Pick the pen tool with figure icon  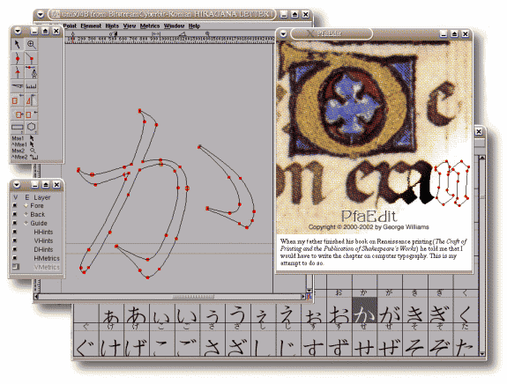coord(31,72)
